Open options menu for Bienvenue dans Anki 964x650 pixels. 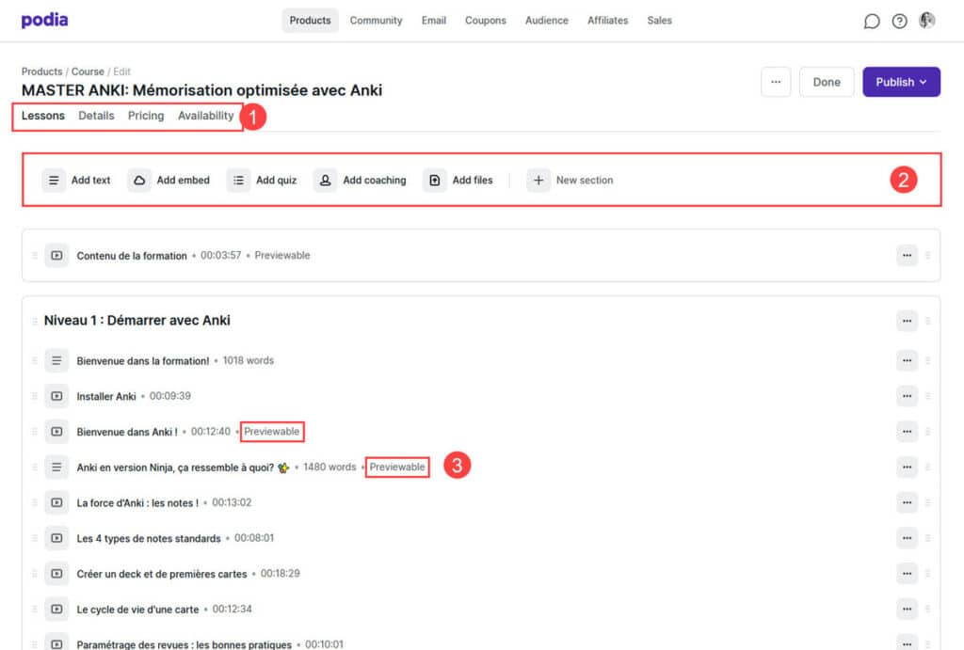pos(907,432)
